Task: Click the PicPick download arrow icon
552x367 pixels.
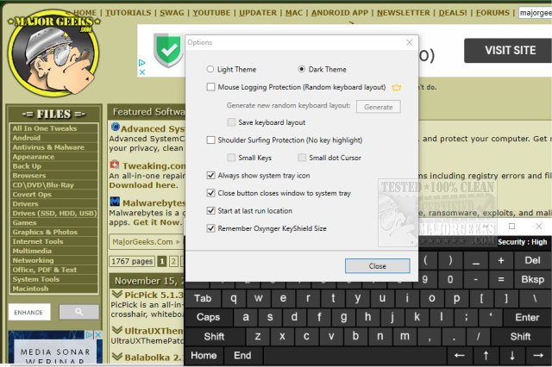Action: 117,294
